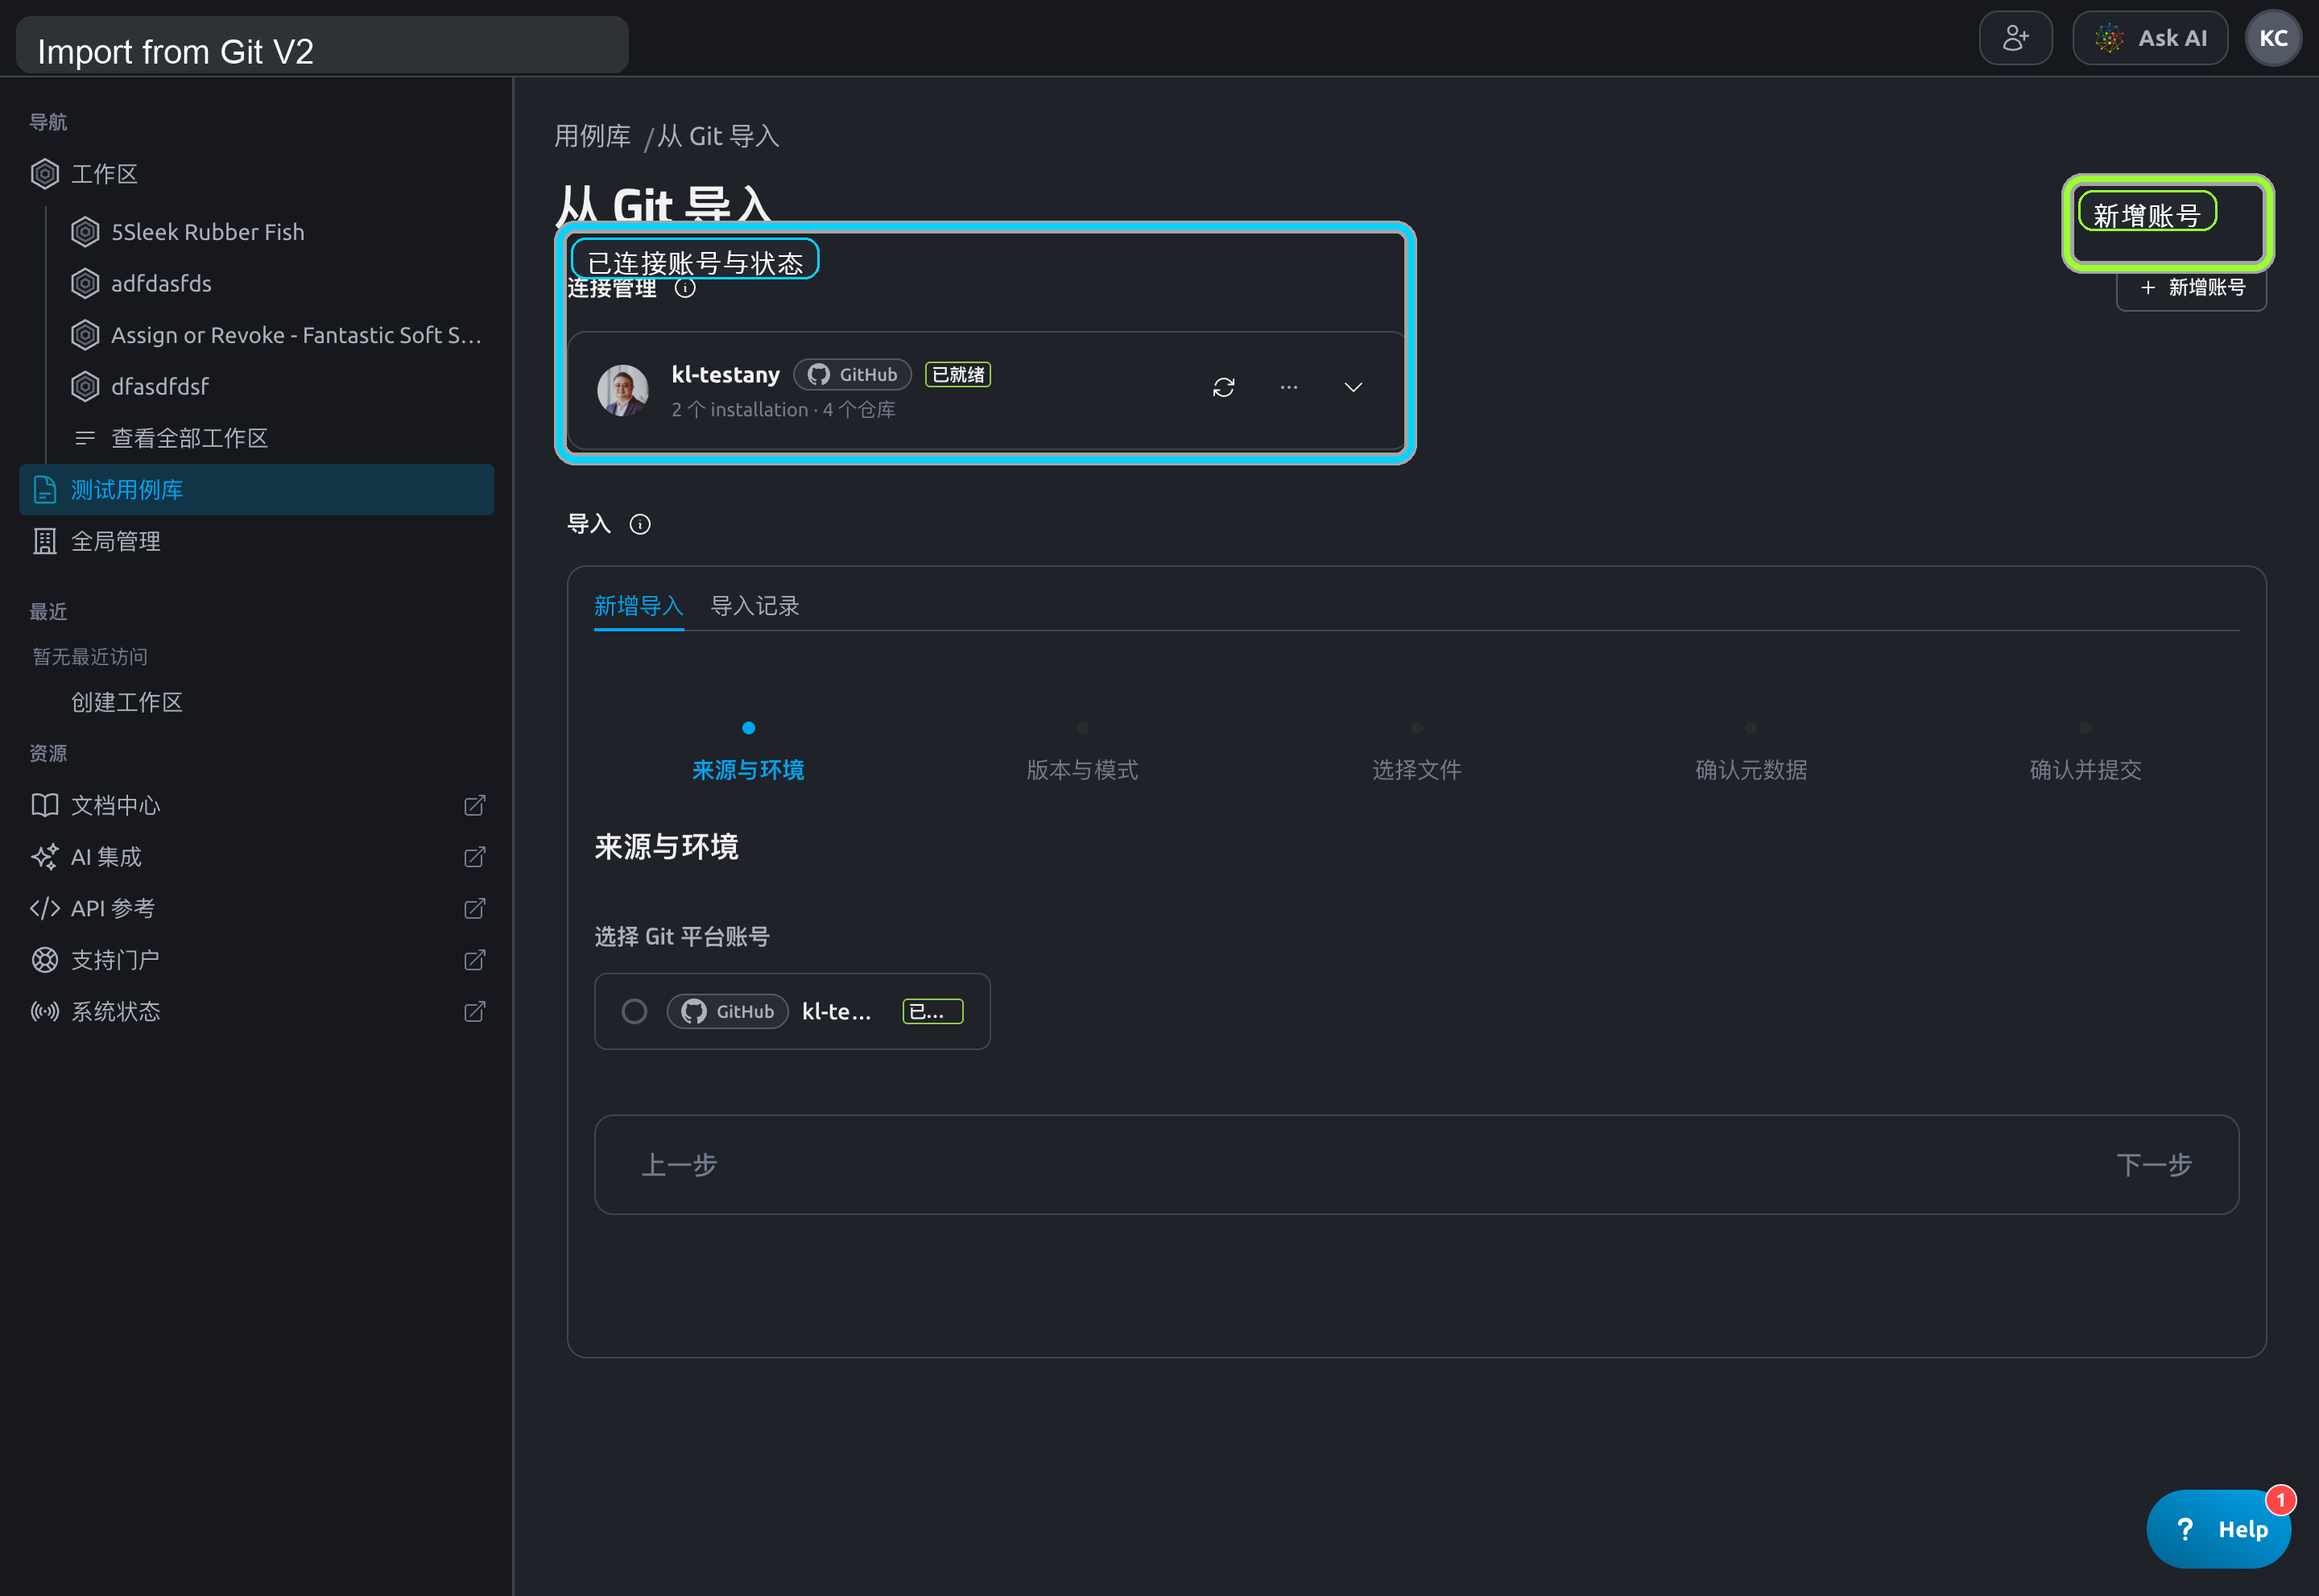
Task: Click external link icon beside 支持门户
Action: (475, 960)
